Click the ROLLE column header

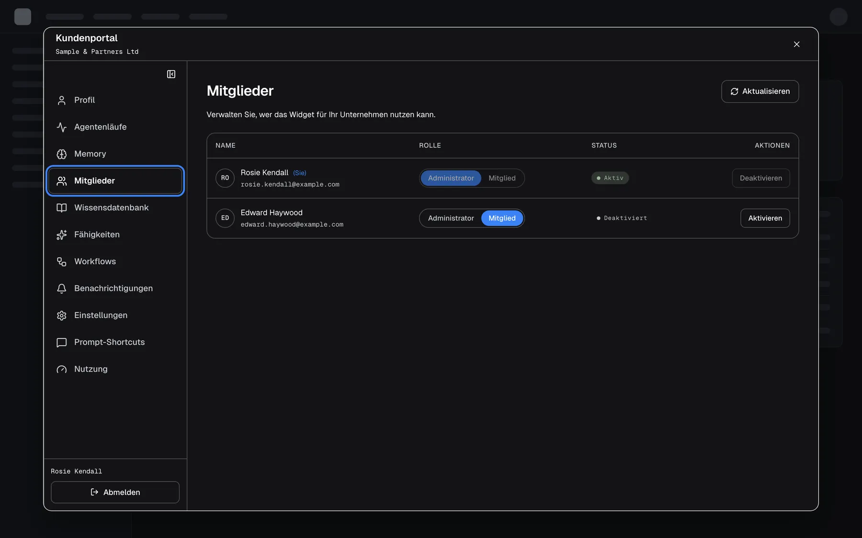pos(430,145)
